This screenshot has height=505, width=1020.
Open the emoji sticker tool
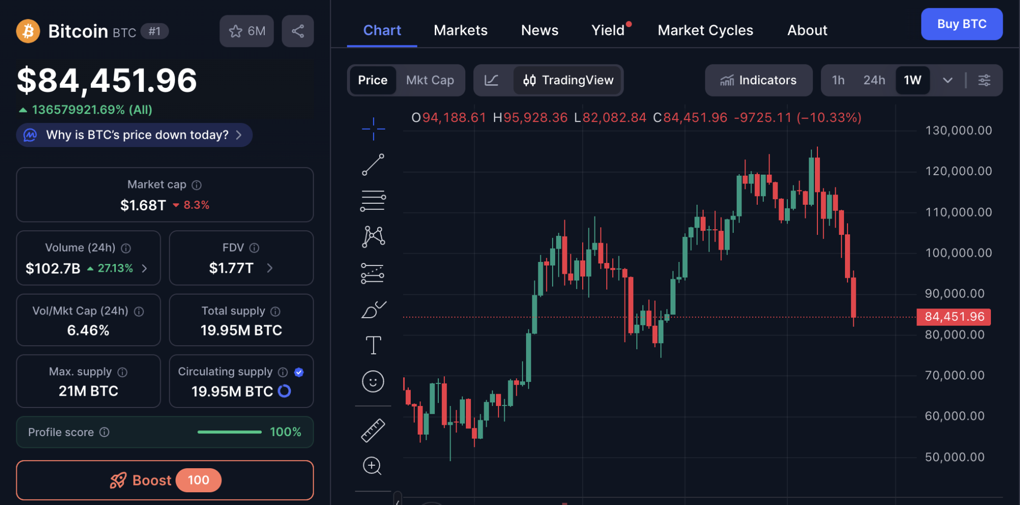click(373, 381)
